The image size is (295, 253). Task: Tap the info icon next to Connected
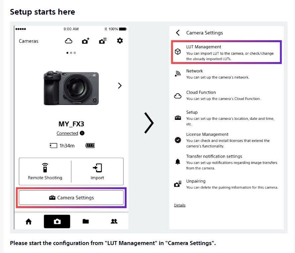coord(82,133)
